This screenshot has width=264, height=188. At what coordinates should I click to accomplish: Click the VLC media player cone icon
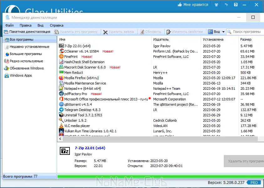(61, 126)
